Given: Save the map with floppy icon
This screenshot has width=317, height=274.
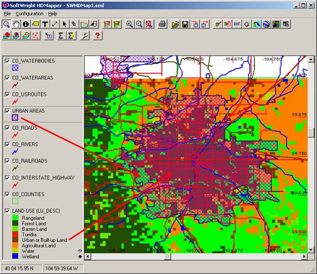Looking at the screenshot, I should 185,24.
